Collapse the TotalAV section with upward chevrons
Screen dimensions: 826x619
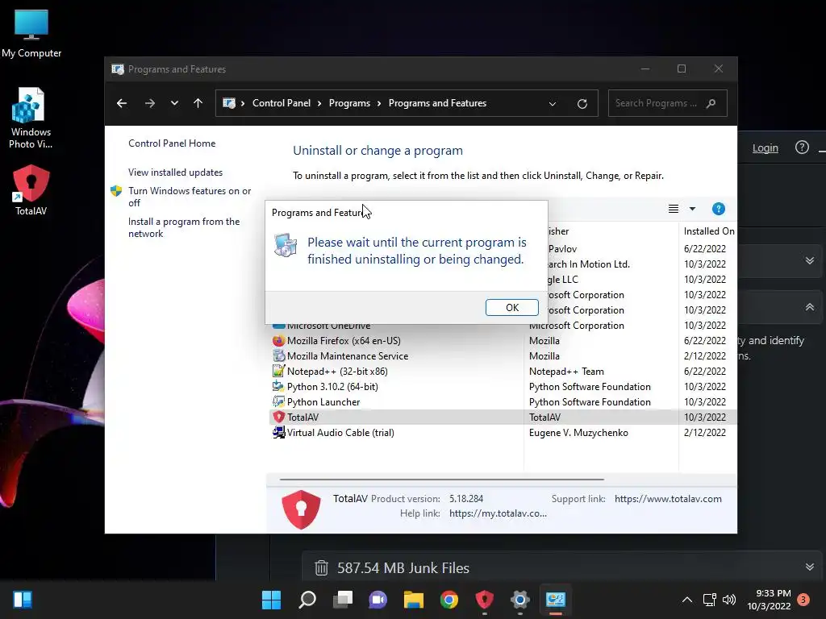click(x=810, y=307)
